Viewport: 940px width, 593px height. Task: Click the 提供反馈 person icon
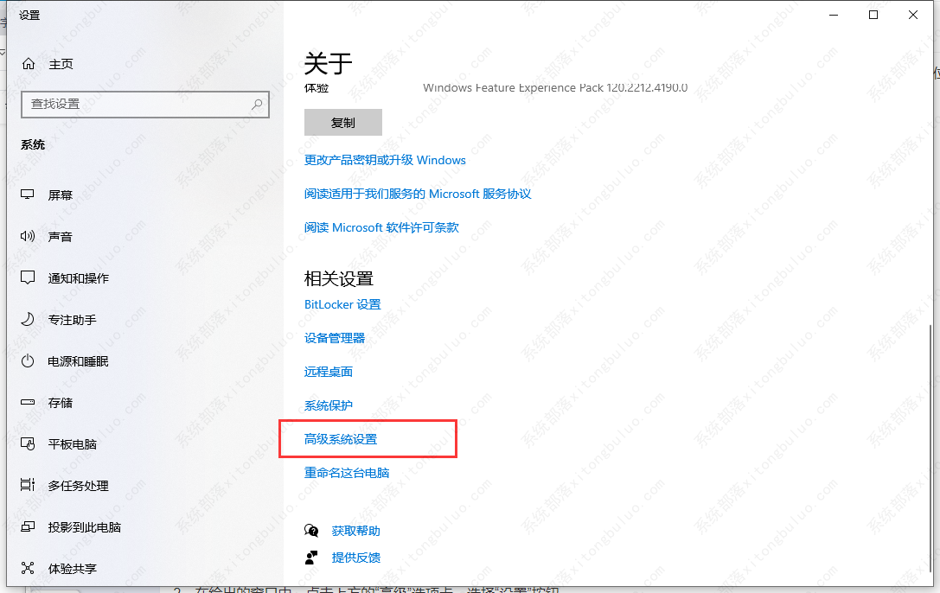(311, 558)
